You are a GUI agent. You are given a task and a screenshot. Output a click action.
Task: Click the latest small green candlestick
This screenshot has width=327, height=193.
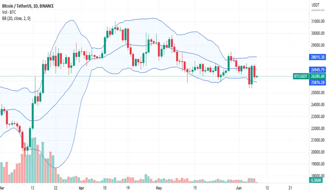tap(257, 76)
